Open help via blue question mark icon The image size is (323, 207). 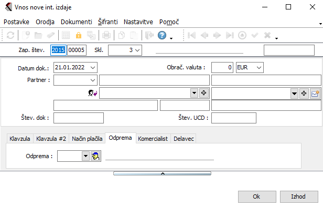coord(162,35)
